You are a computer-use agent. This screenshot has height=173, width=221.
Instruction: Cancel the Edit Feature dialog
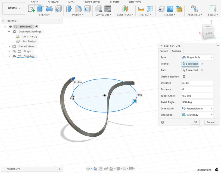coord(210,122)
